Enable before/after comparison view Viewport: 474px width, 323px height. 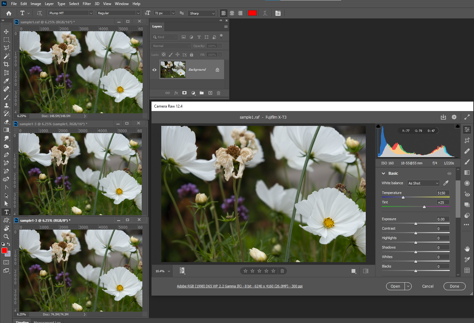click(366, 271)
